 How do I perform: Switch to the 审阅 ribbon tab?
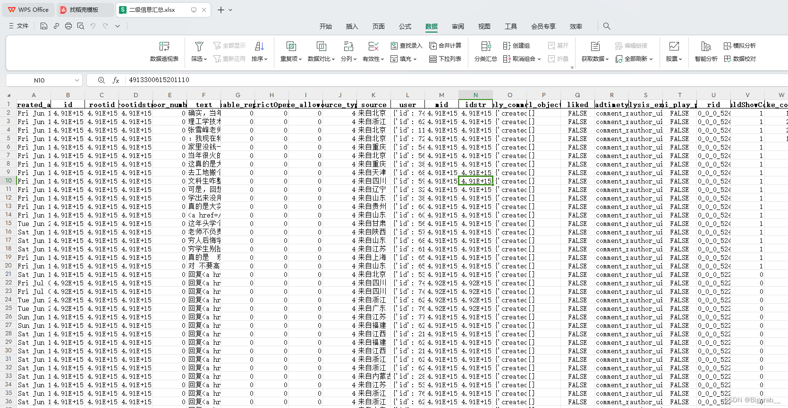[x=458, y=26]
